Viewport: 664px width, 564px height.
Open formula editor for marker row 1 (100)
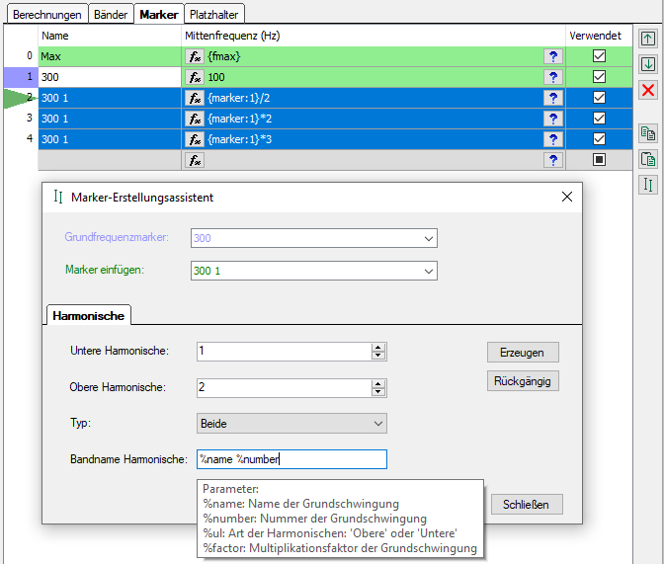195,77
